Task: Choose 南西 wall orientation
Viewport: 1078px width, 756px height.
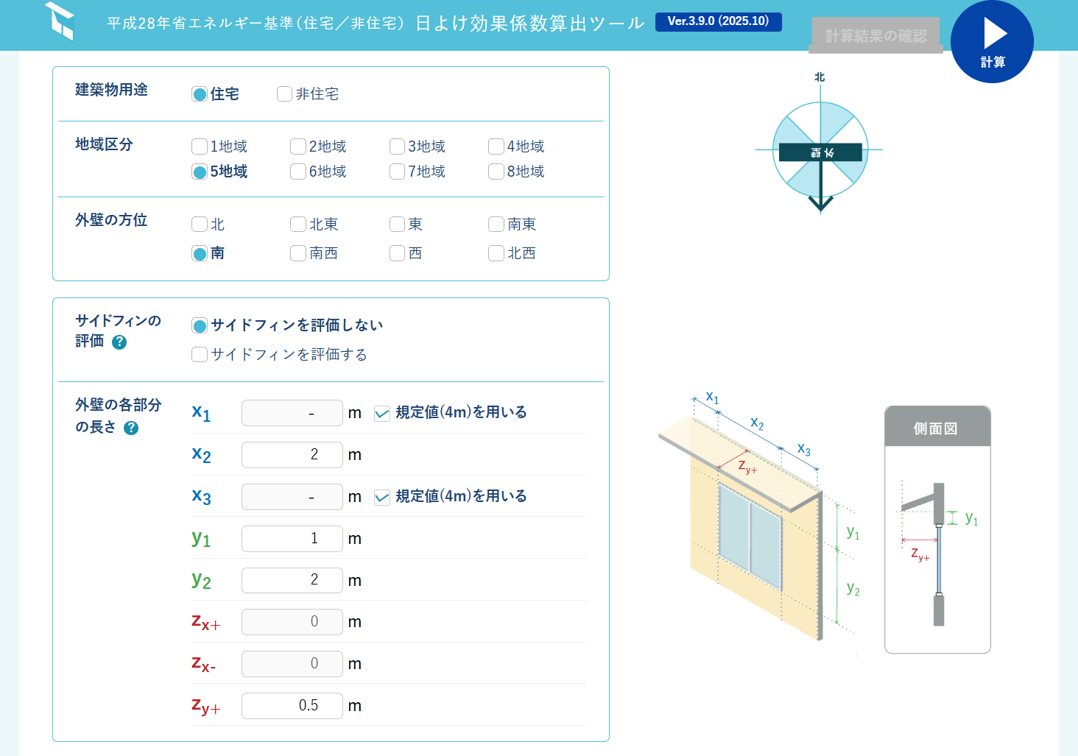Action: click(298, 253)
